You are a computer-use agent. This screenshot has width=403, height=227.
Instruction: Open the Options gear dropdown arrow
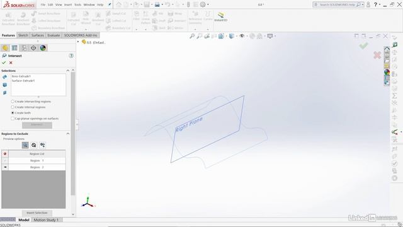(208, 4)
